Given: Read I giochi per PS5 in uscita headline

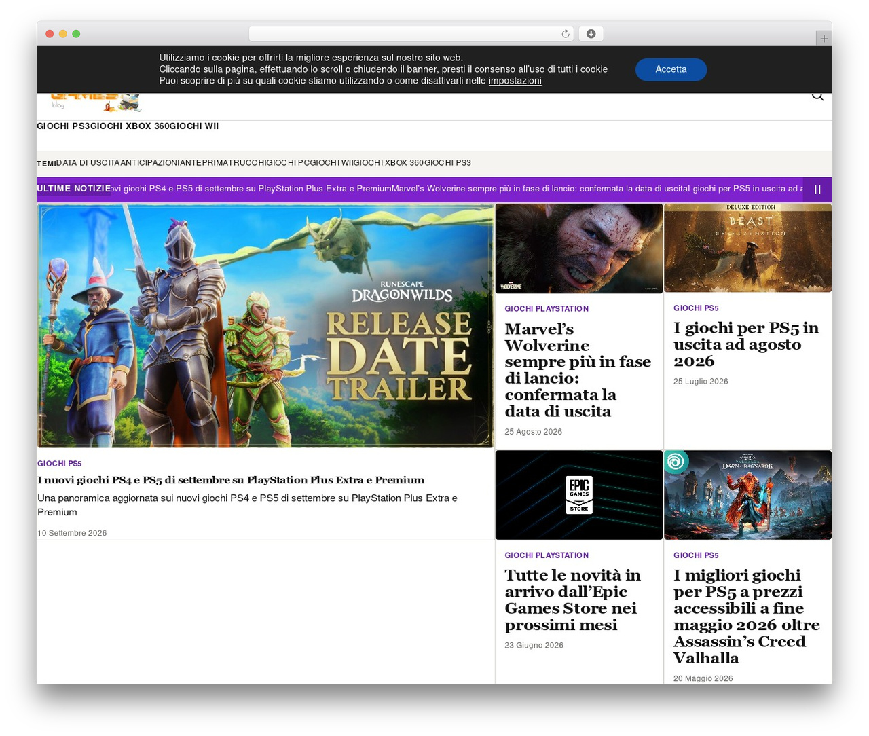Looking at the screenshot, I should point(746,344).
